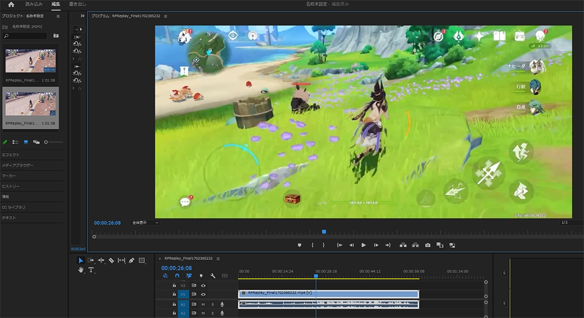Go to Out point
The height and width of the screenshot is (318, 584).
(x=388, y=245)
